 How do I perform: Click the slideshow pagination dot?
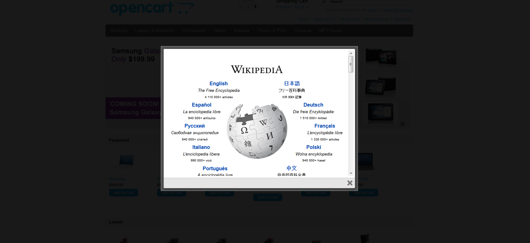click(403, 124)
